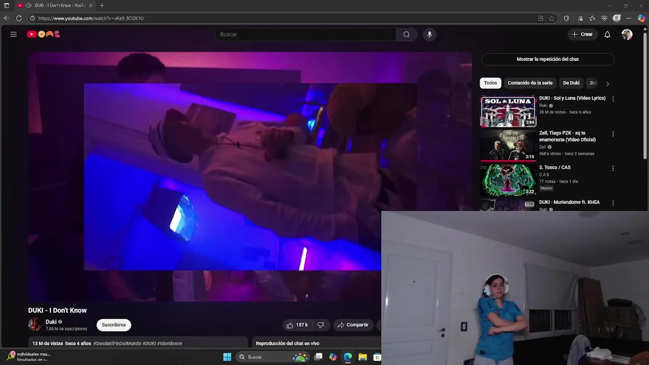
Task: Click Reproducción del chat en vivo
Action: click(287, 343)
